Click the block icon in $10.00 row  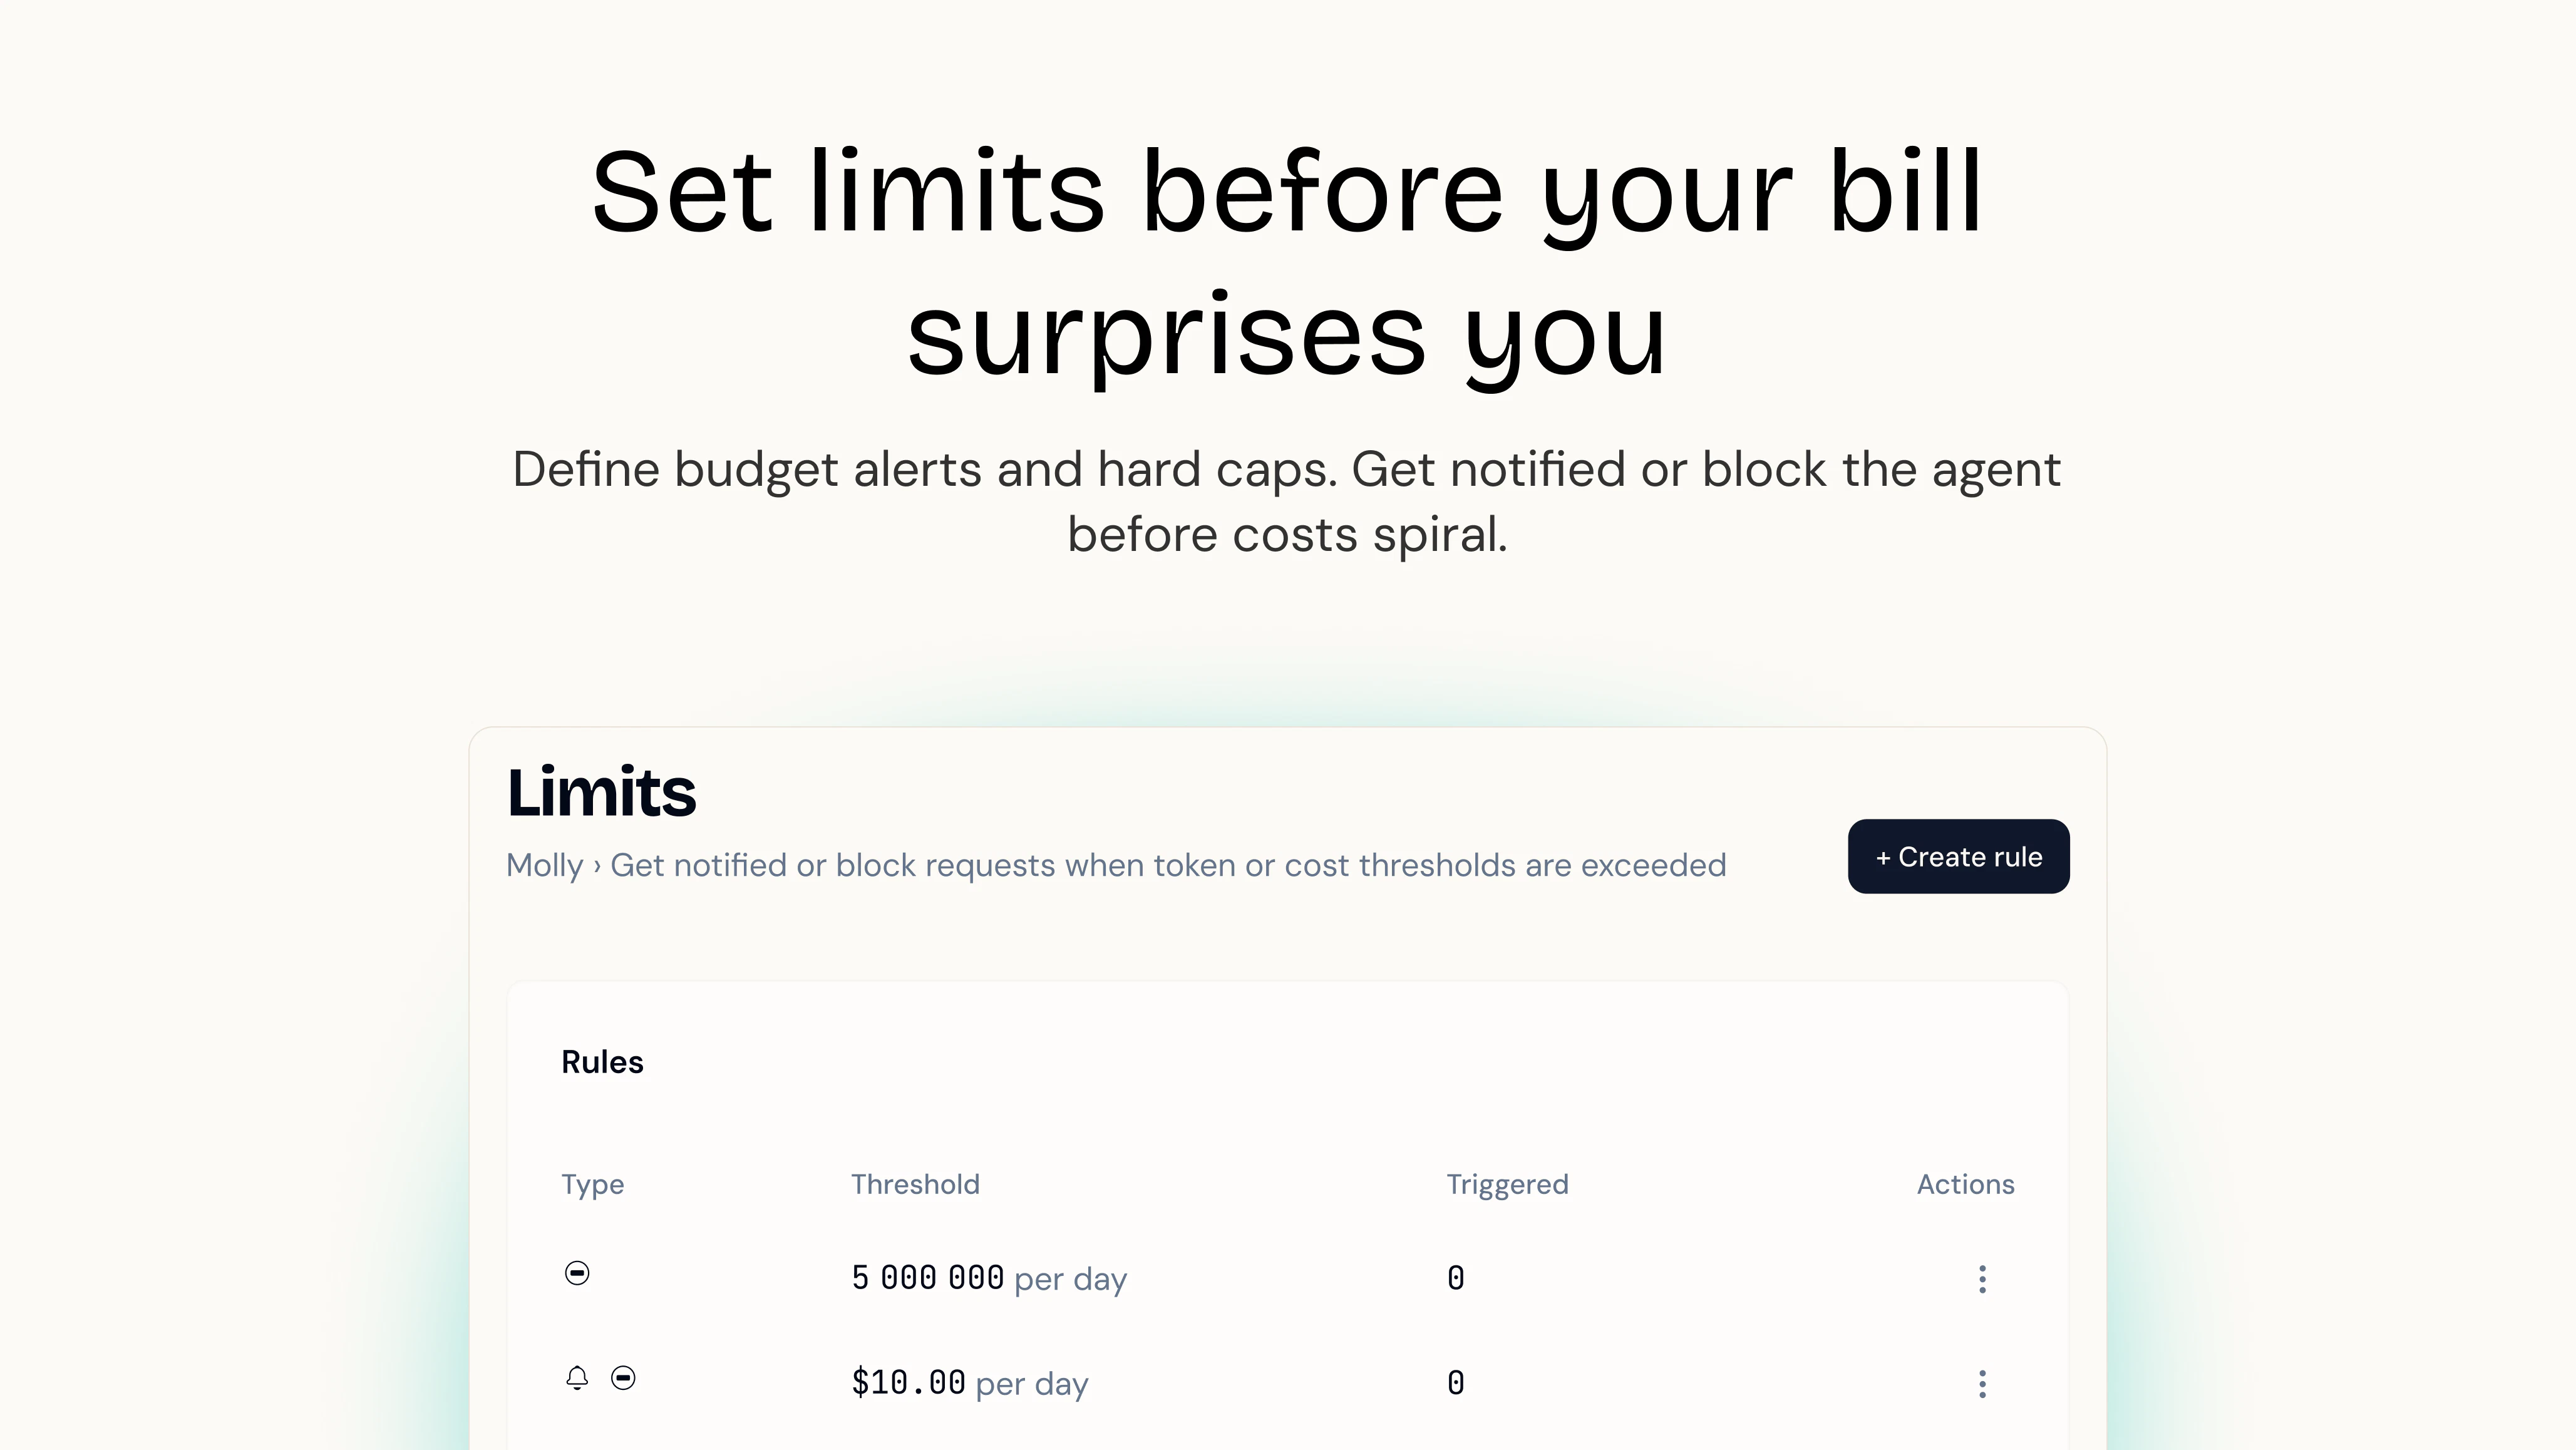point(623,1378)
